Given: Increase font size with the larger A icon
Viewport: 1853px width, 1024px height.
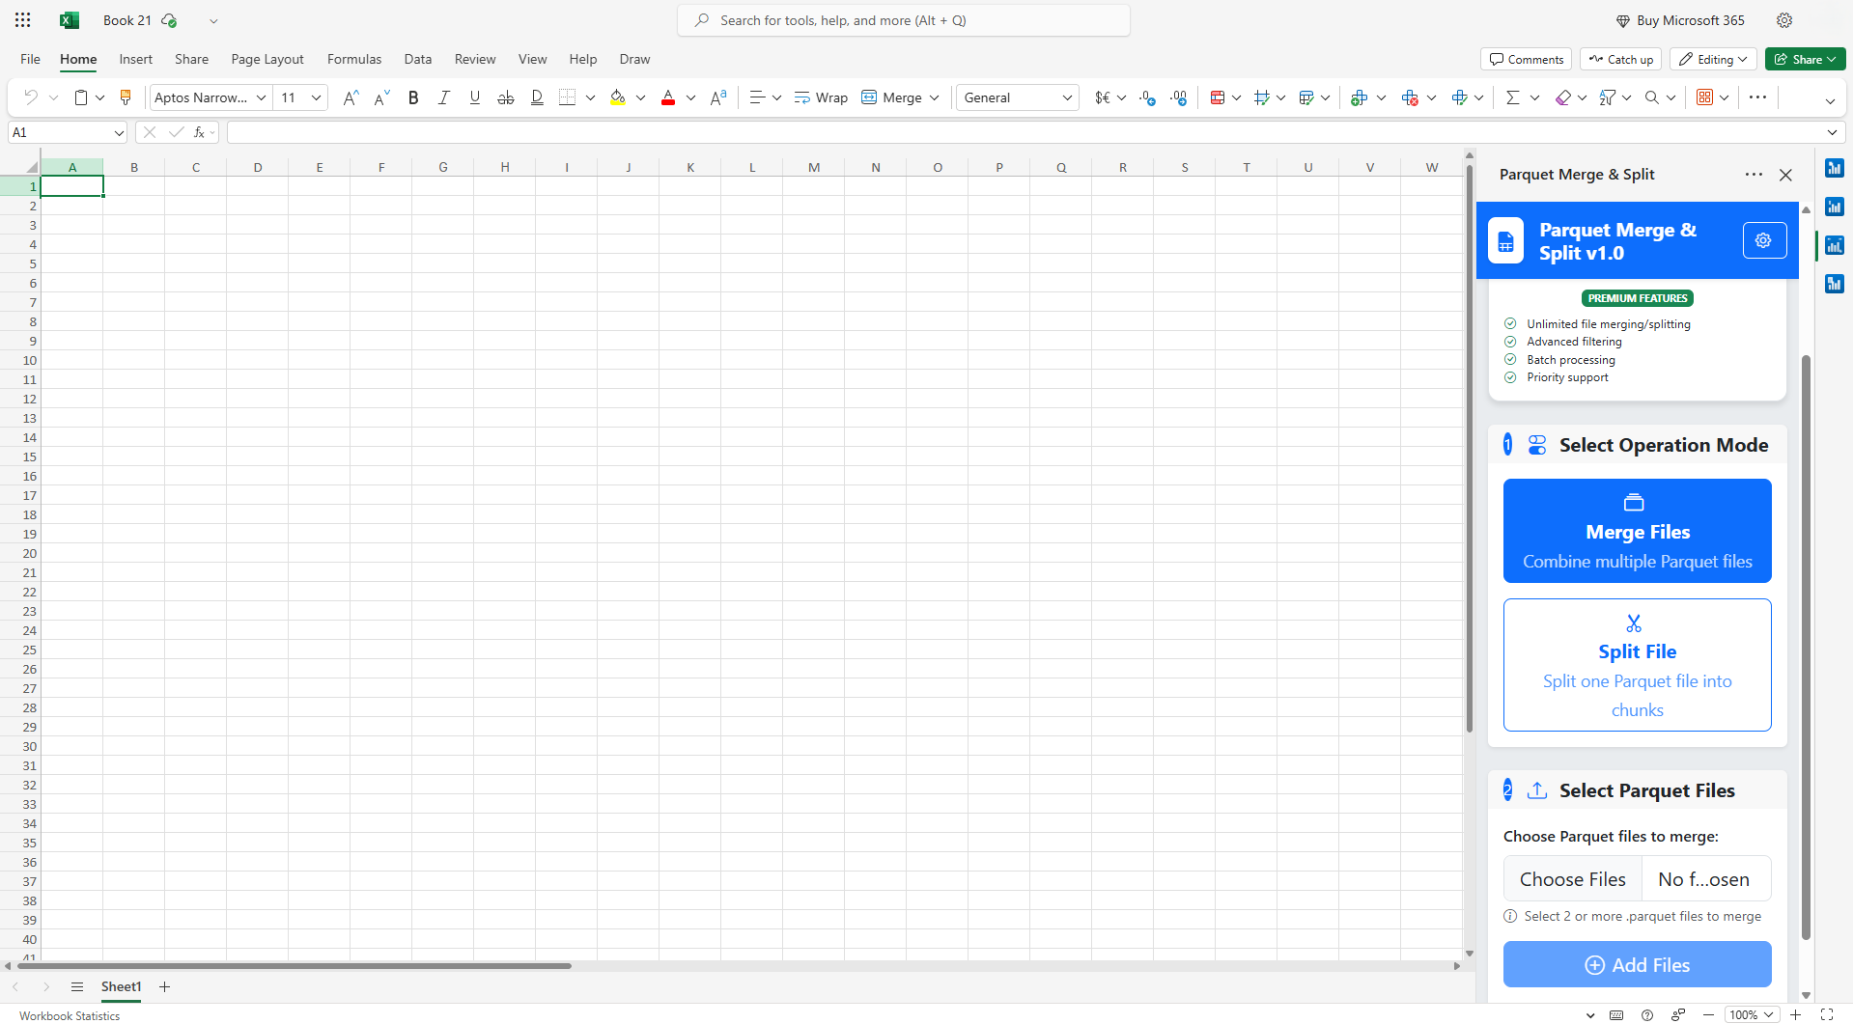Looking at the screenshot, I should (351, 97).
